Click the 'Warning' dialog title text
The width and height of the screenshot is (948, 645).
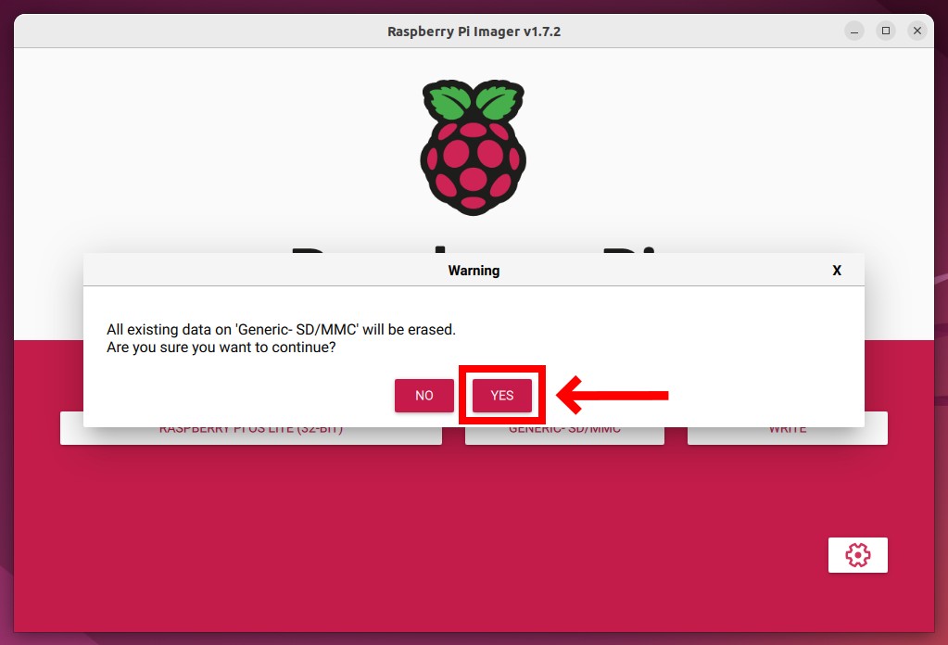(x=474, y=271)
